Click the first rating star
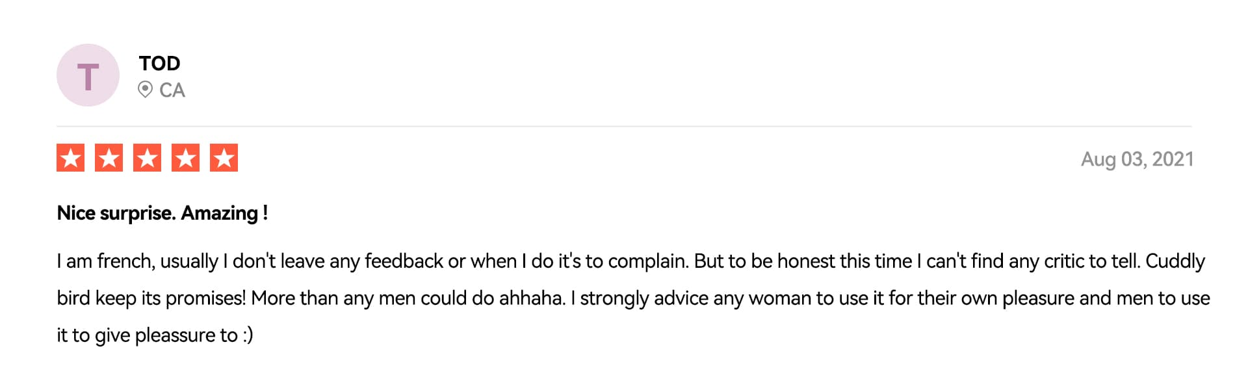The width and height of the screenshot is (1248, 390). [x=71, y=158]
